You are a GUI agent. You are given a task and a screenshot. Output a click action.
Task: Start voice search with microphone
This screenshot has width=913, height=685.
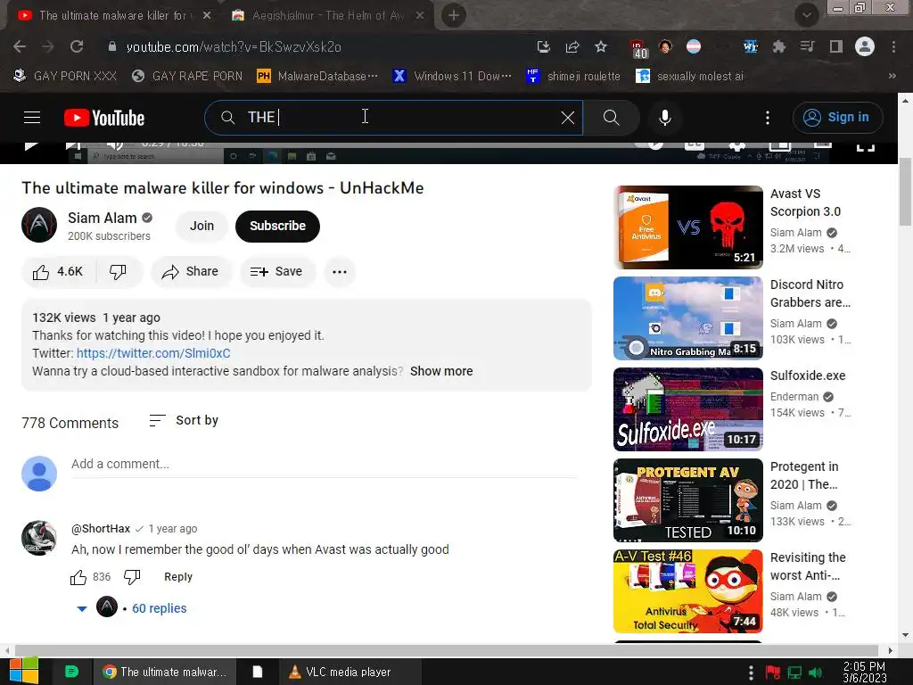tap(665, 118)
